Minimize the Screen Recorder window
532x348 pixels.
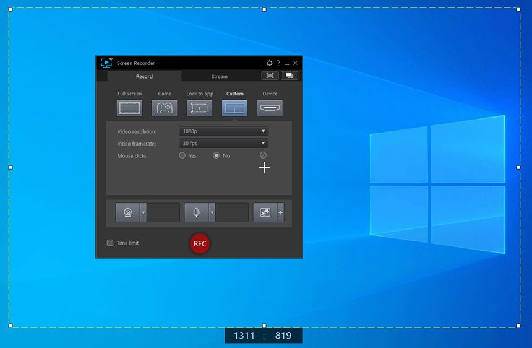click(287, 63)
